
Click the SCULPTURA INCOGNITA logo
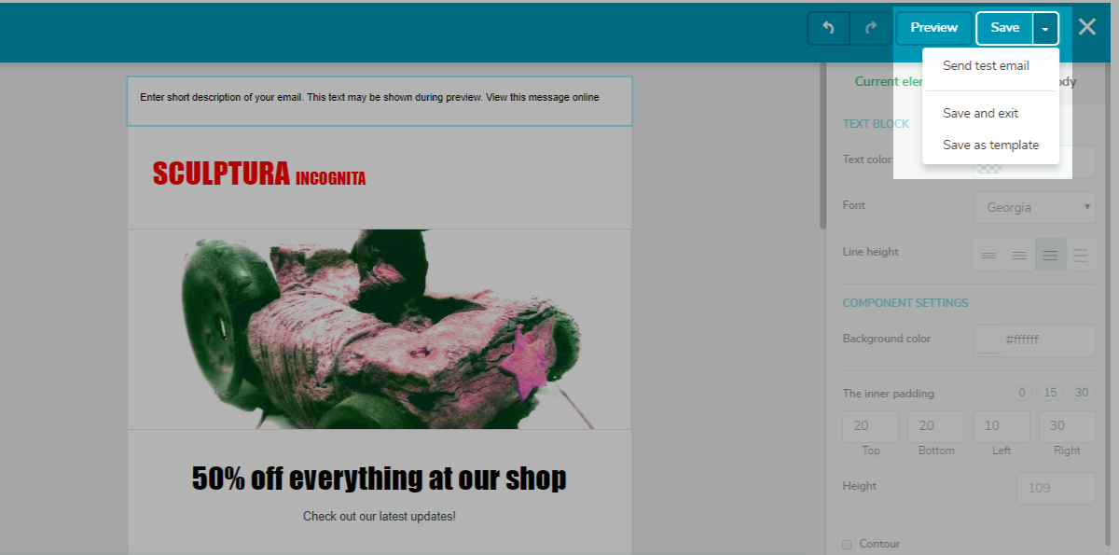click(259, 174)
